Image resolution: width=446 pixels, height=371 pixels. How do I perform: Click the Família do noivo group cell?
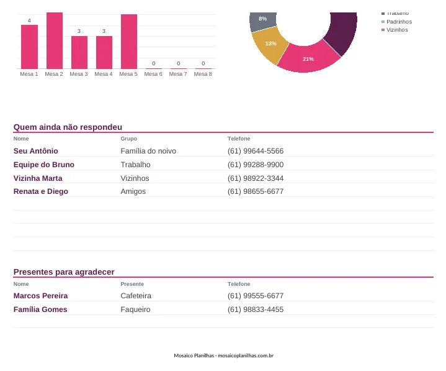148,151
